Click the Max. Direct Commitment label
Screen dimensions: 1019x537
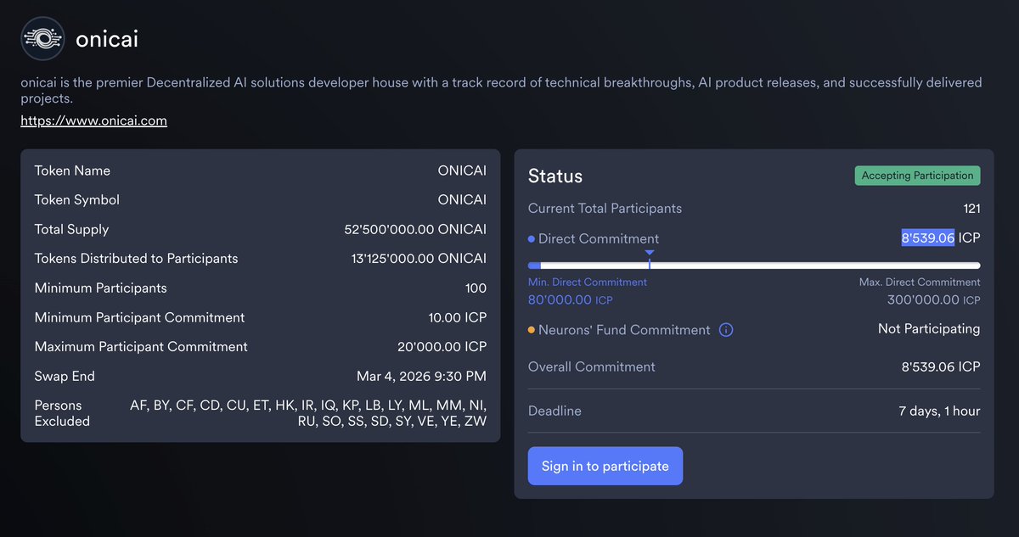point(920,282)
